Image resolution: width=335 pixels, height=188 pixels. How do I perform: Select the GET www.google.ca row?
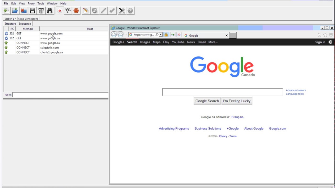56,38
